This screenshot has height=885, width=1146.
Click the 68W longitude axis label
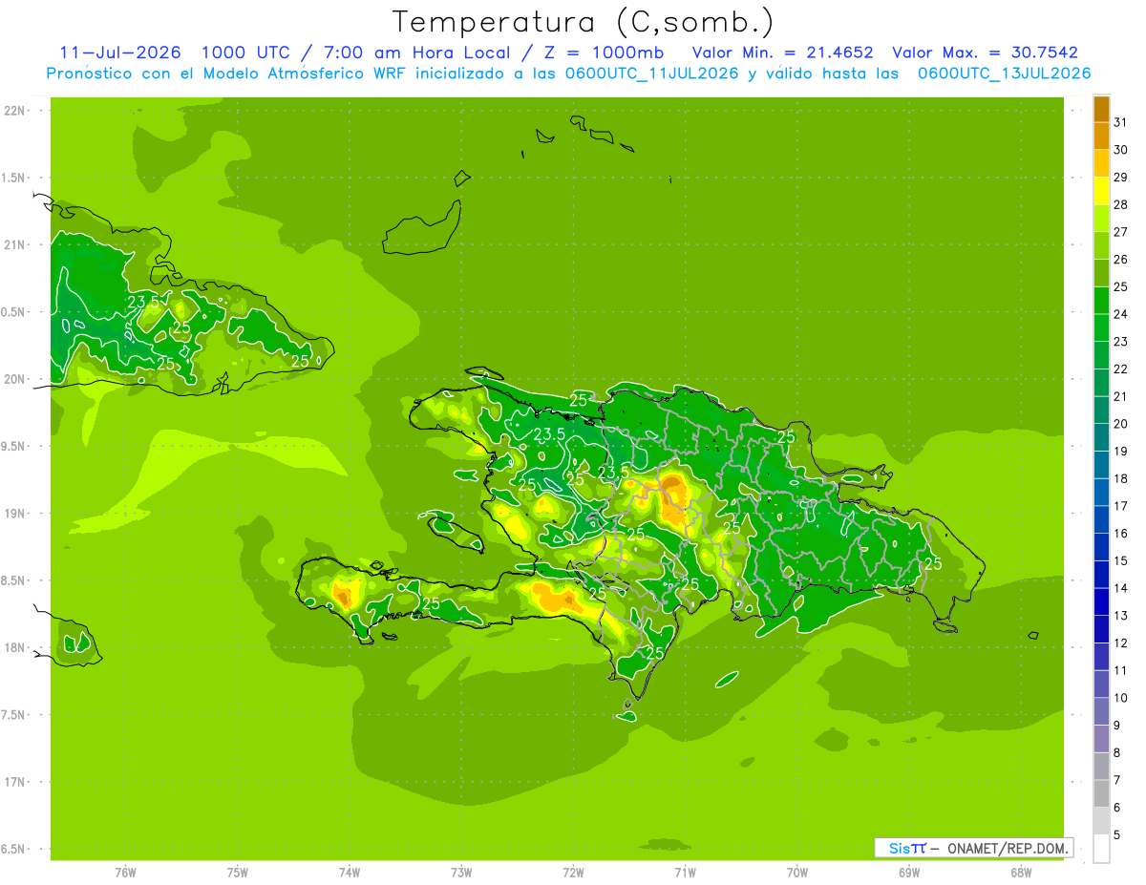tap(1021, 873)
